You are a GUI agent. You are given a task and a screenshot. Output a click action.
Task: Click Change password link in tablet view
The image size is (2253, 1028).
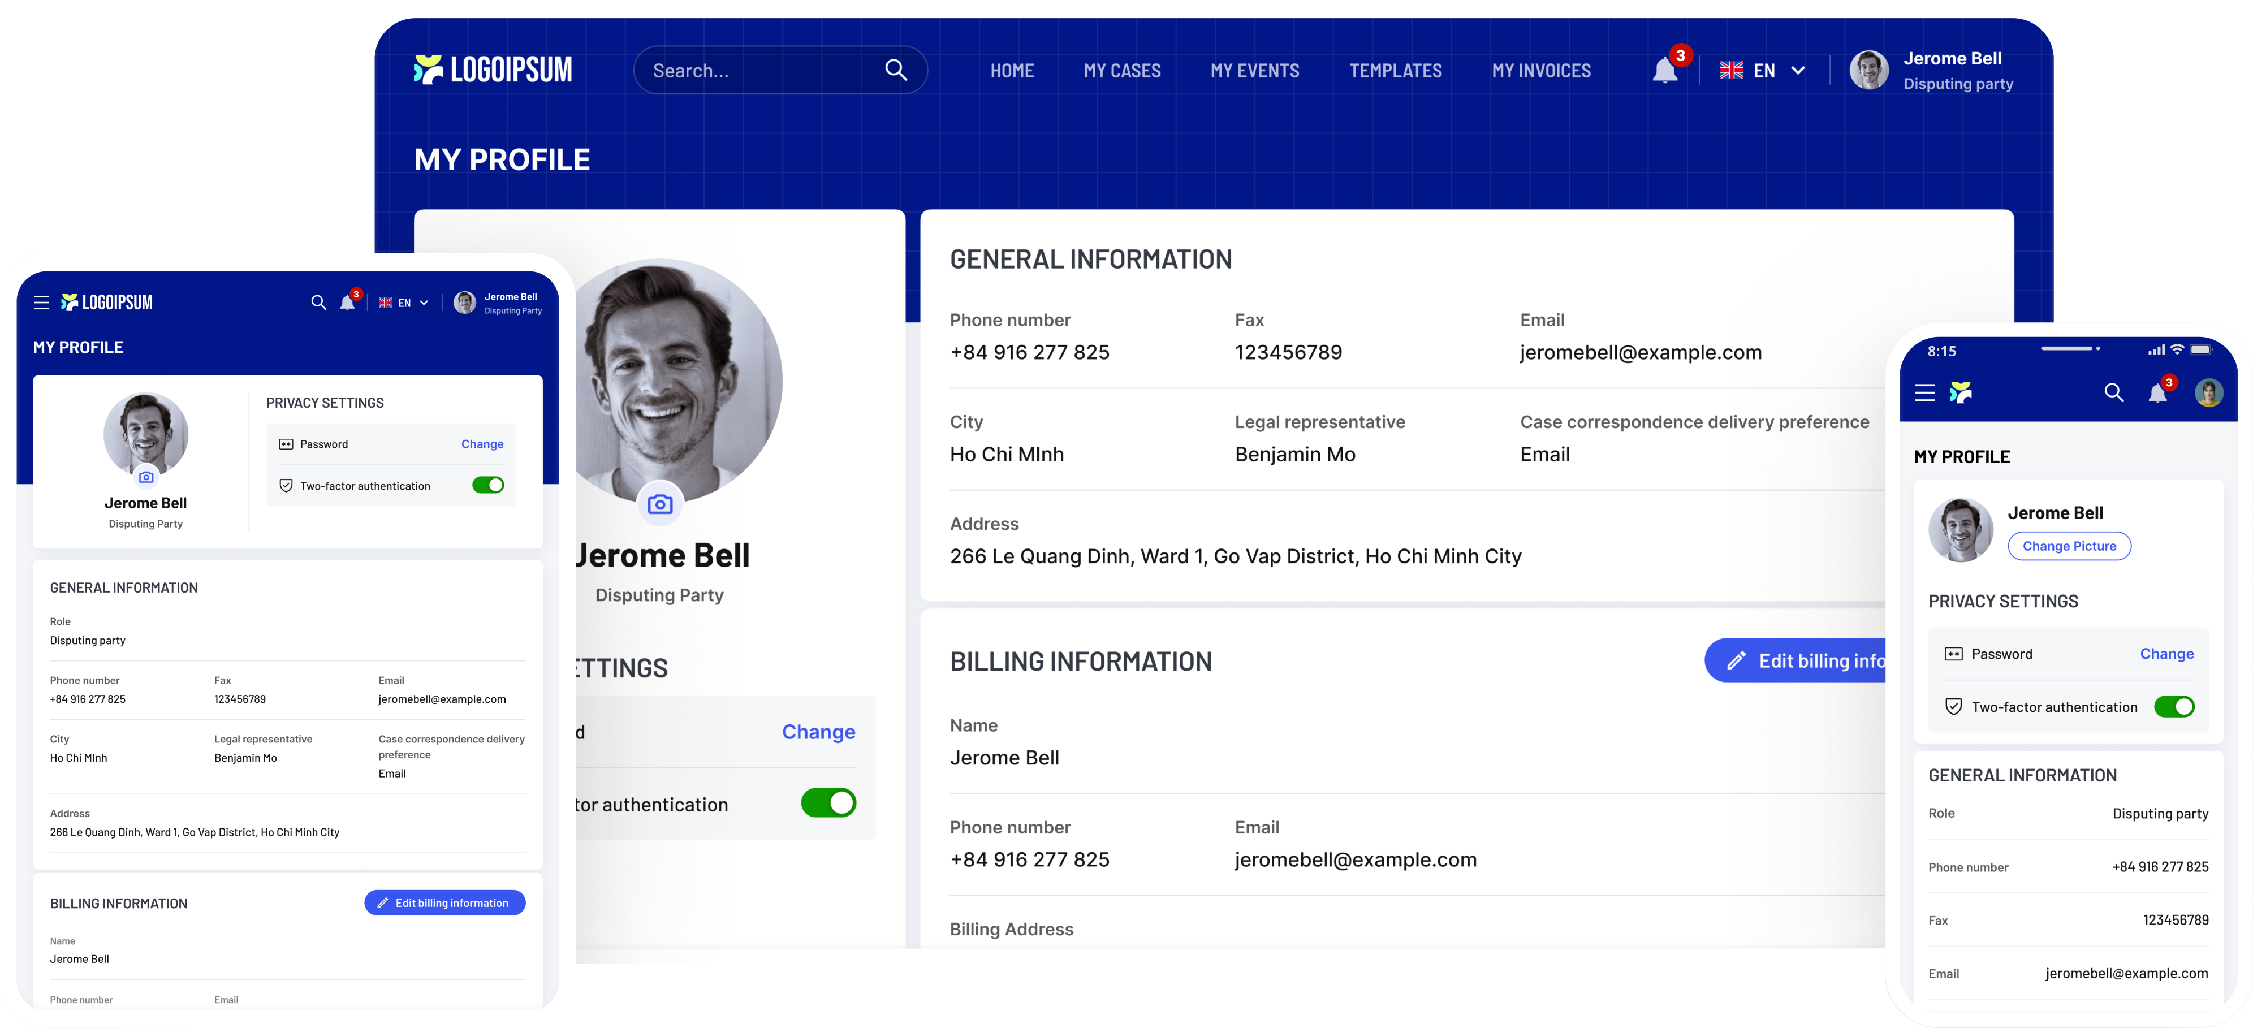pyautogui.click(x=482, y=444)
